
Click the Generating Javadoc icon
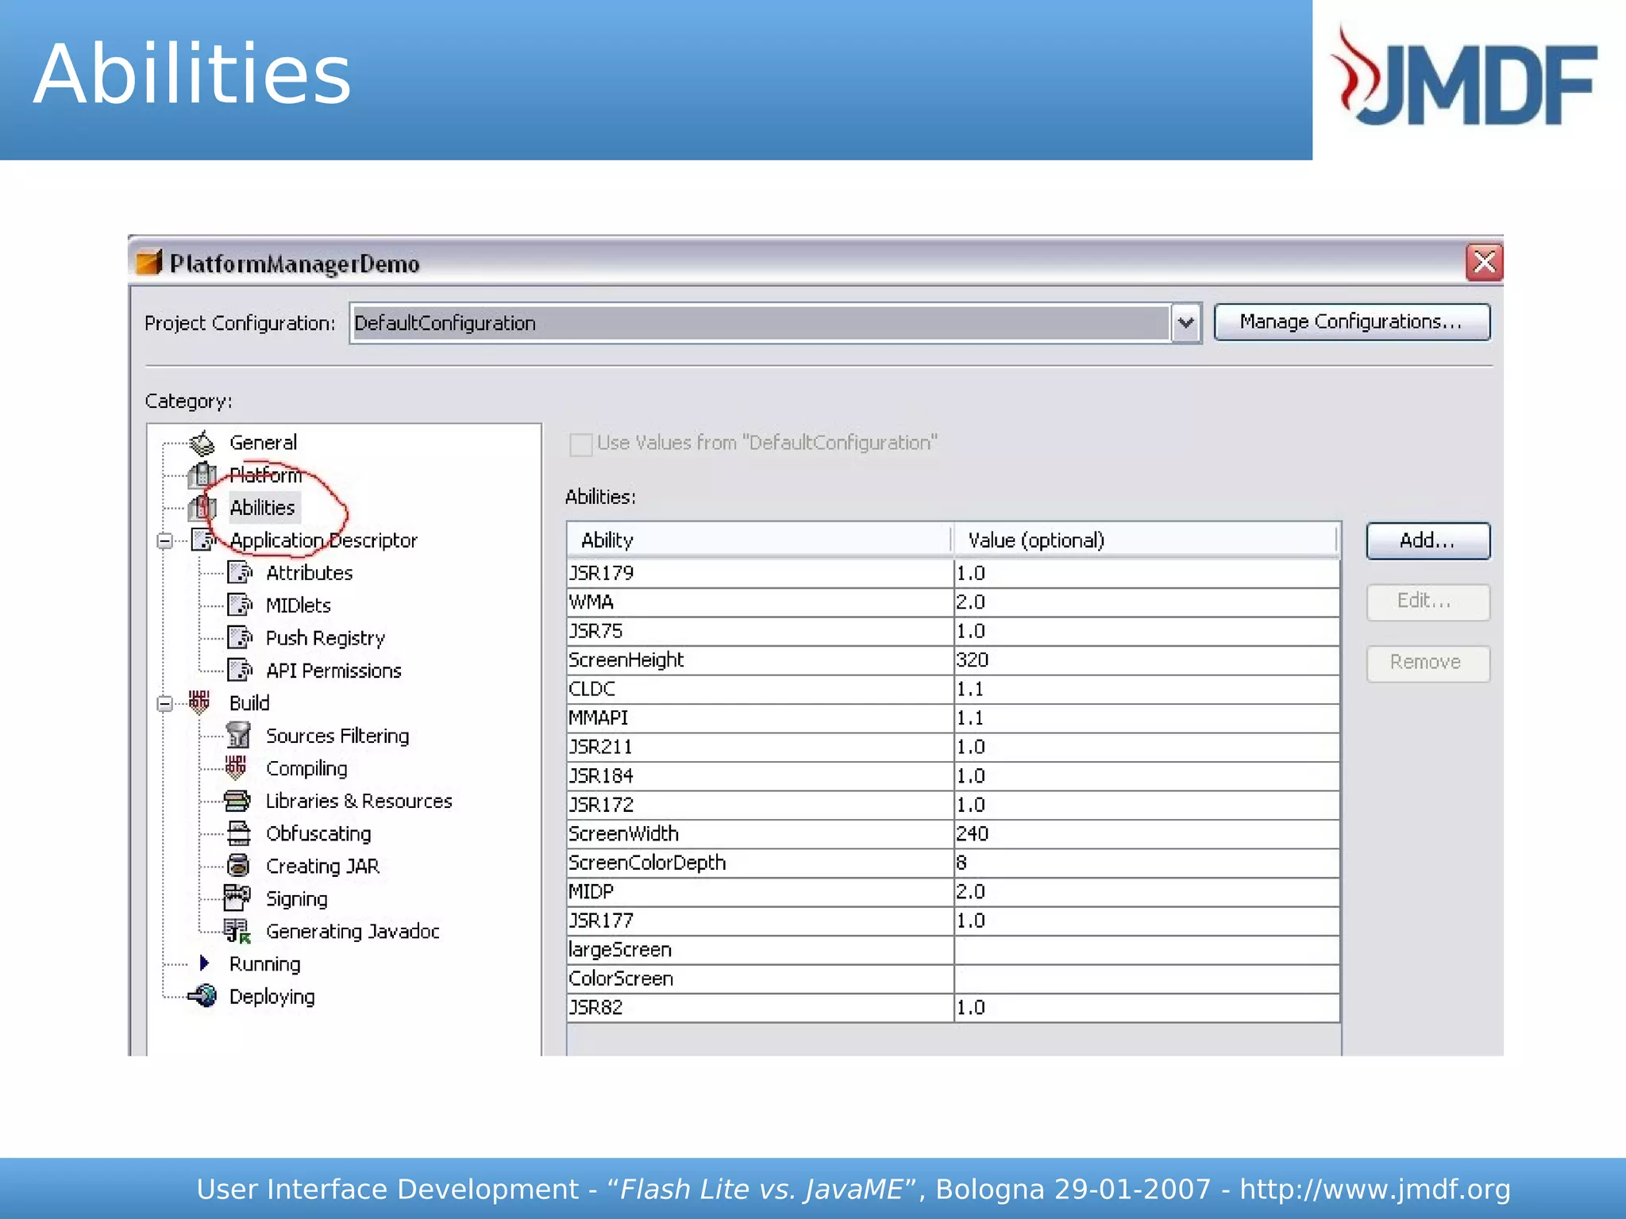click(x=237, y=931)
